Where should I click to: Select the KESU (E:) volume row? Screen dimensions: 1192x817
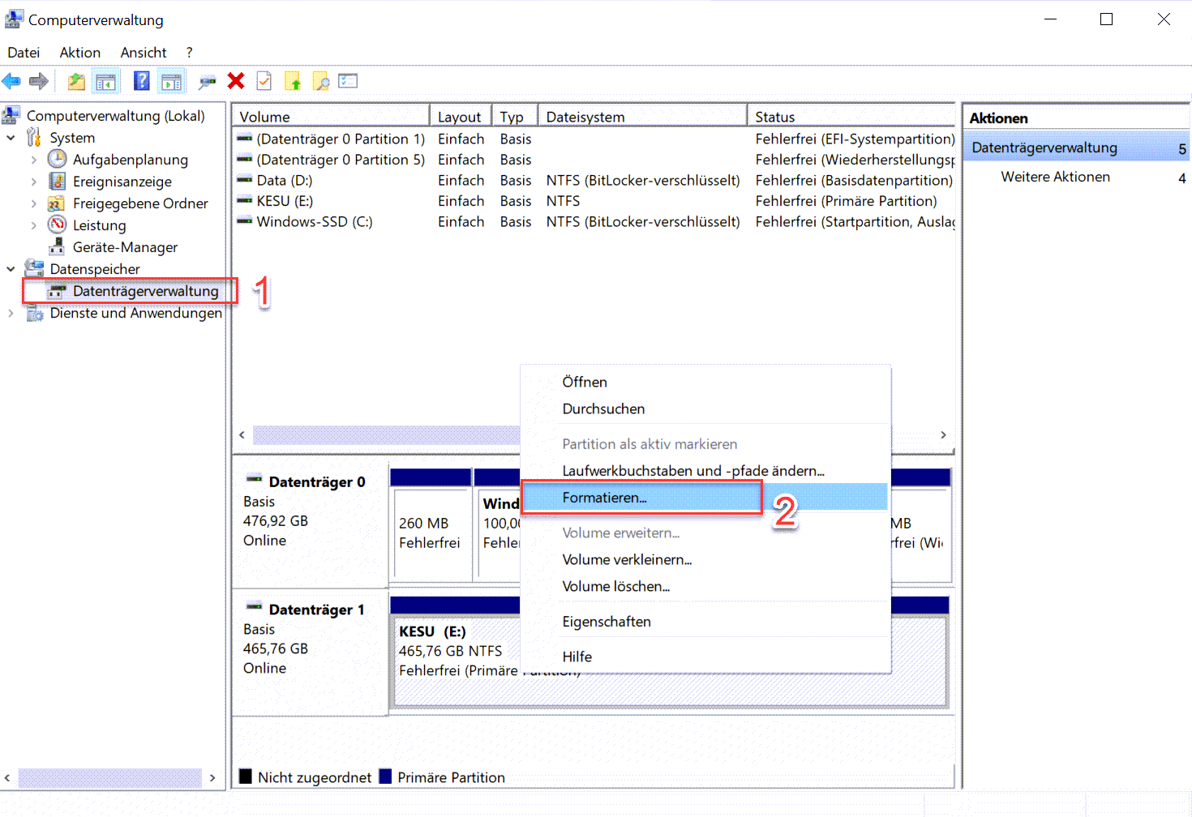pos(595,201)
